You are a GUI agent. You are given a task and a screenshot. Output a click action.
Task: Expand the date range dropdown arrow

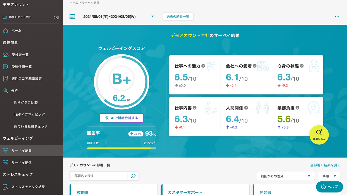coord(153,16)
